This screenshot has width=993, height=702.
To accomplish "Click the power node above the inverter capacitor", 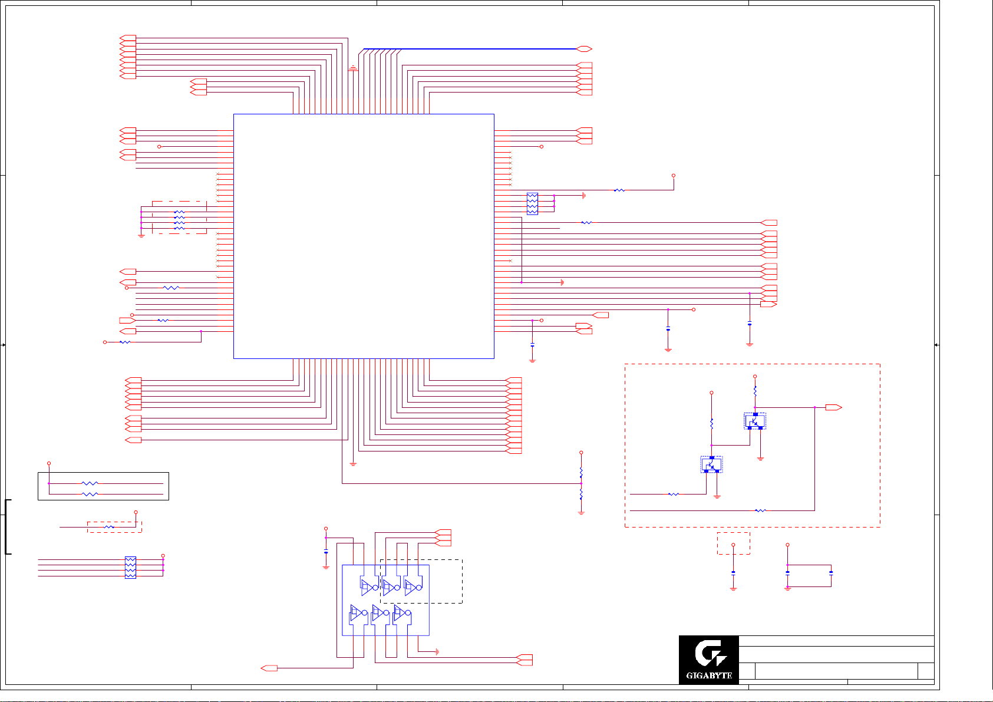I will [326, 529].
